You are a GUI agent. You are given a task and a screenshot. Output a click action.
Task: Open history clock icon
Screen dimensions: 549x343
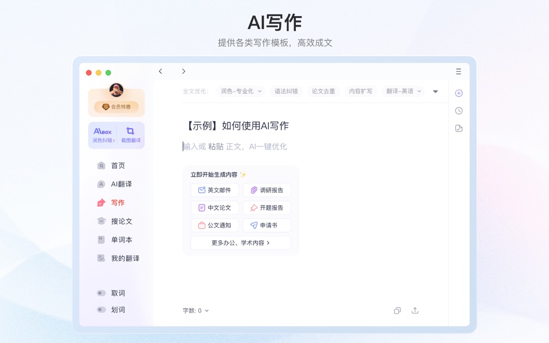click(459, 111)
